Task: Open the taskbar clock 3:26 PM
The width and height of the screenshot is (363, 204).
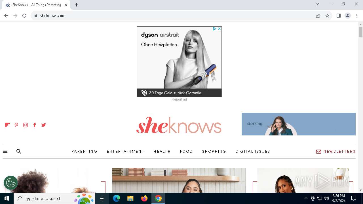Action: (x=339, y=198)
